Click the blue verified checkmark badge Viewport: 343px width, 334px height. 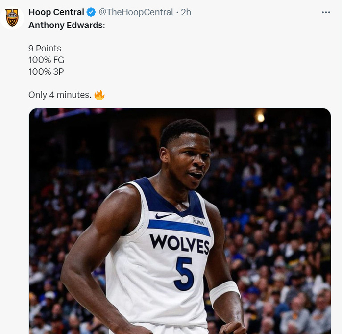click(91, 12)
